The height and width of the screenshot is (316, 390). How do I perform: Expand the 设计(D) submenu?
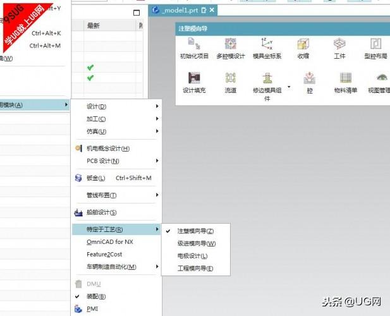[116, 106]
